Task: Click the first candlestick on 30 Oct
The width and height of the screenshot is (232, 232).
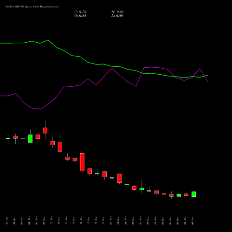Action: tap(8, 139)
